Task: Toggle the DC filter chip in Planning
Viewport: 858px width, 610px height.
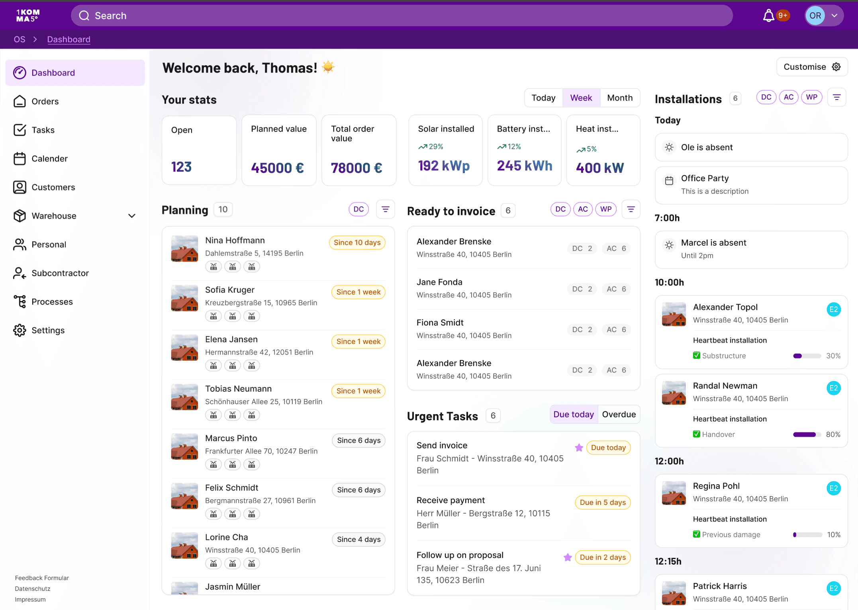Action: (x=358, y=209)
